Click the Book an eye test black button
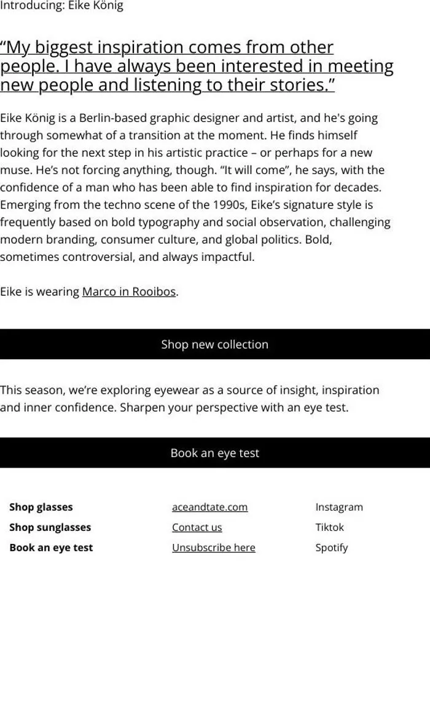430x718 pixels. pyautogui.click(x=215, y=452)
